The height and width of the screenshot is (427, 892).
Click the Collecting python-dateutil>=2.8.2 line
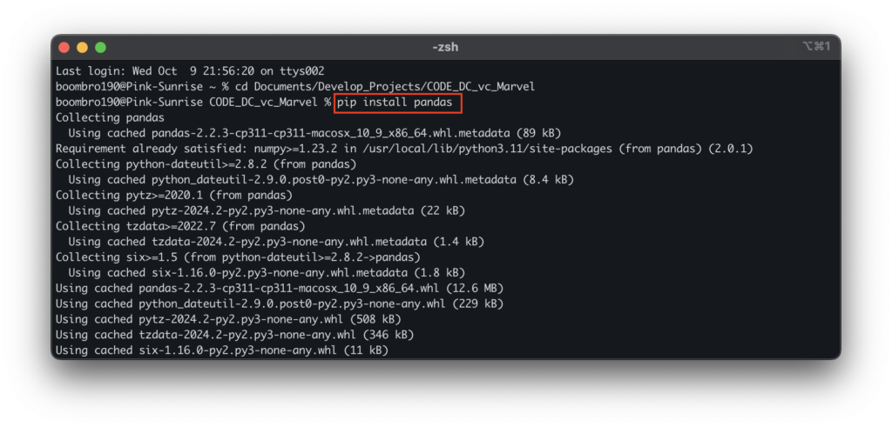[x=170, y=164]
